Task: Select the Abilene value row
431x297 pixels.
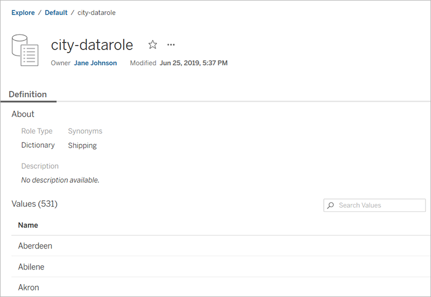Action: click(x=221, y=266)
